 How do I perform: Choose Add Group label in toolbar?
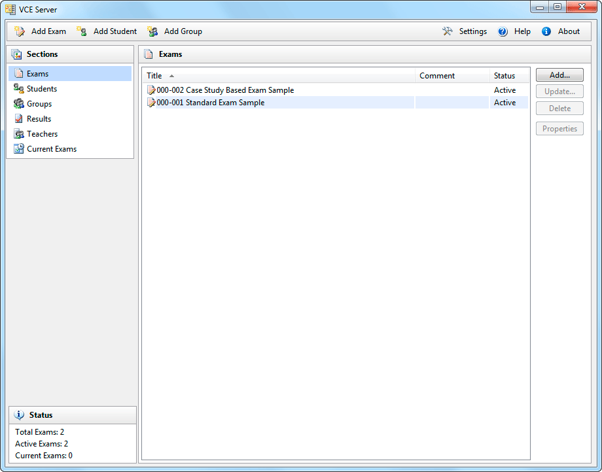(183, 31)
